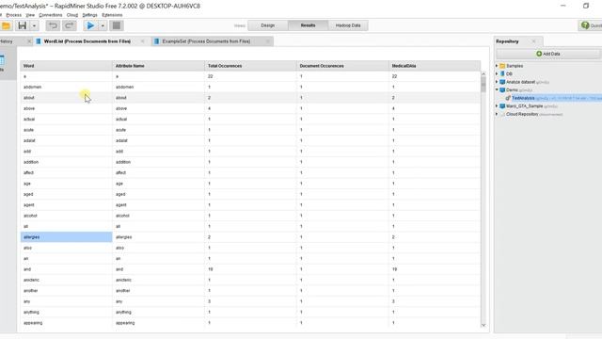The width and height of the screenshot is (602, 339).
Task: Select the DB database icon
Action: coord(502,73)
